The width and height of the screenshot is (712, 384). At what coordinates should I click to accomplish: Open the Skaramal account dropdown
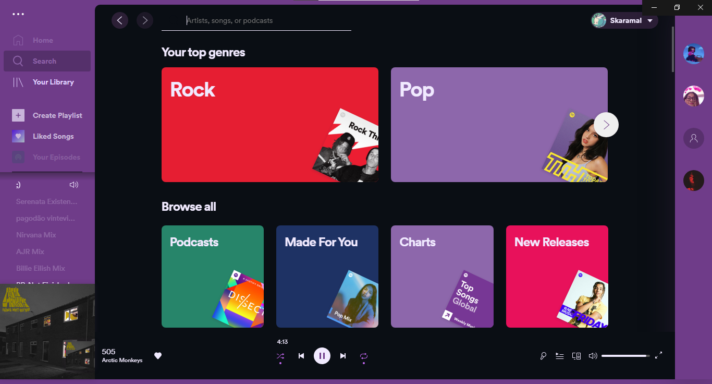tap(624, 20)
